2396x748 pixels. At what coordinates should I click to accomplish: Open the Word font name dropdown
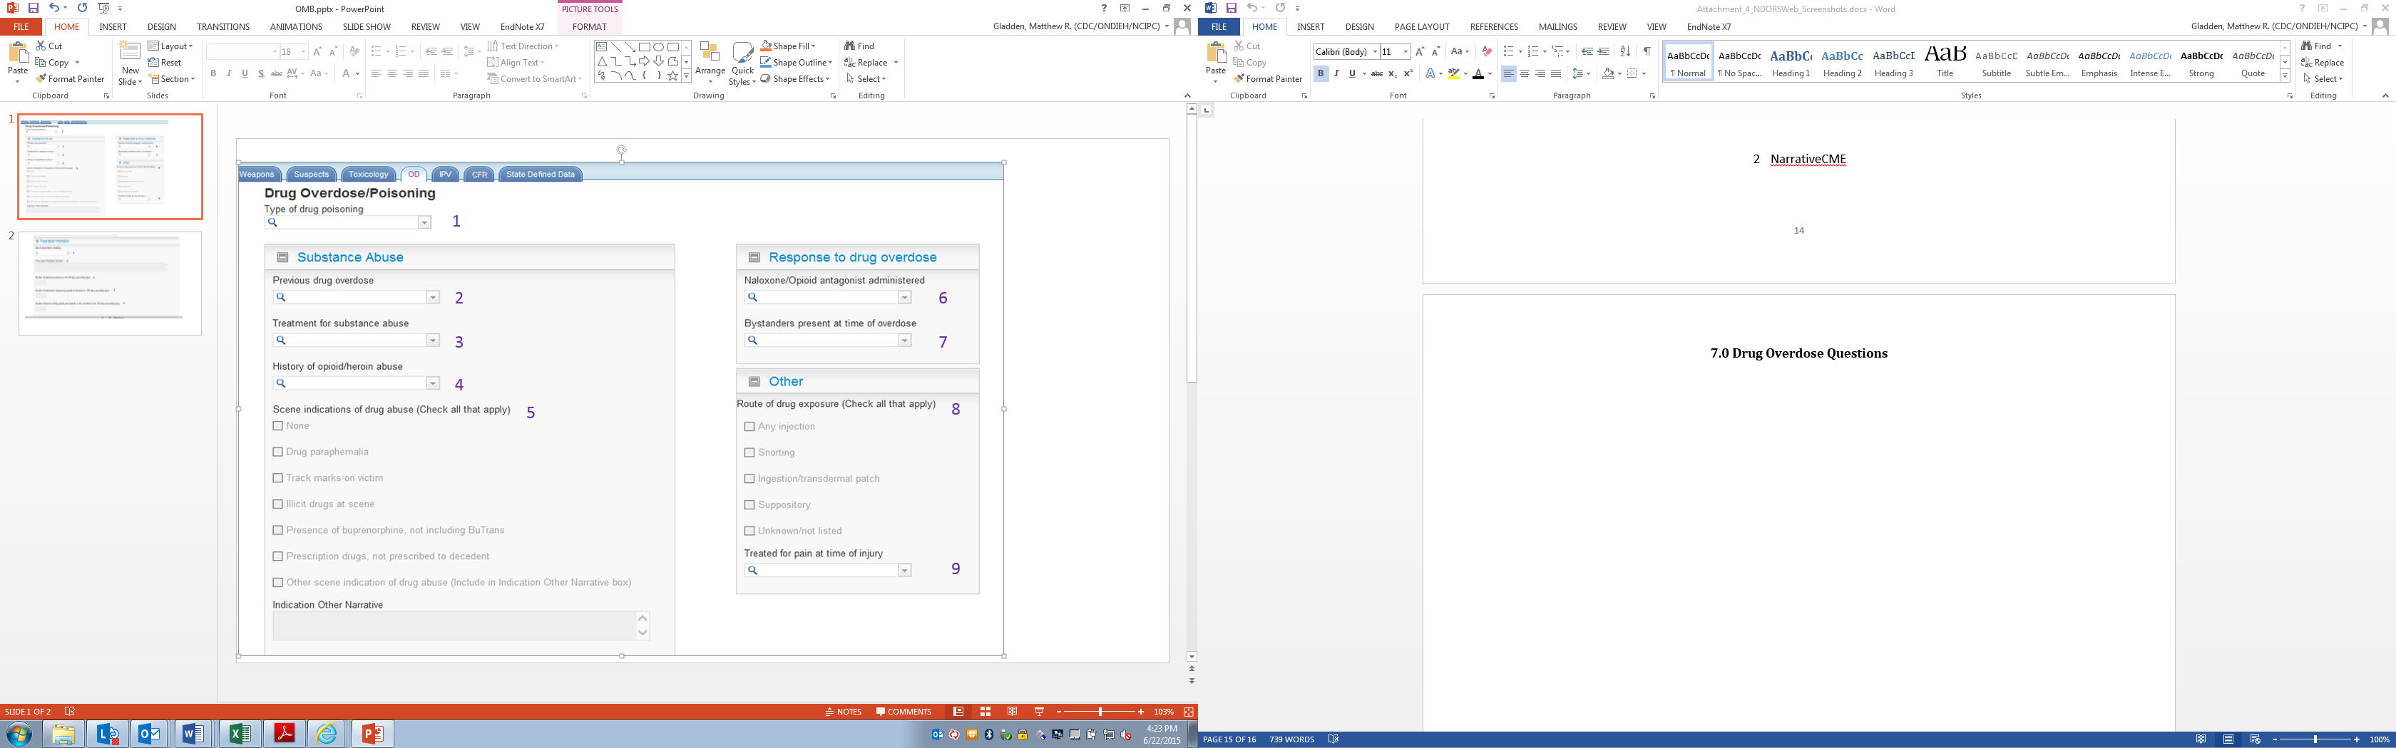click(1375, 52)
